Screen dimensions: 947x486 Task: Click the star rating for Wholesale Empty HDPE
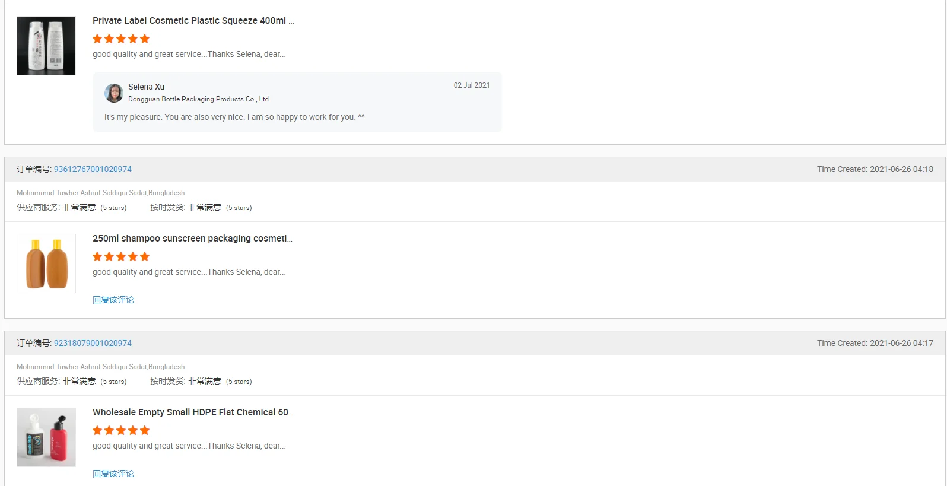pos(121,431)
